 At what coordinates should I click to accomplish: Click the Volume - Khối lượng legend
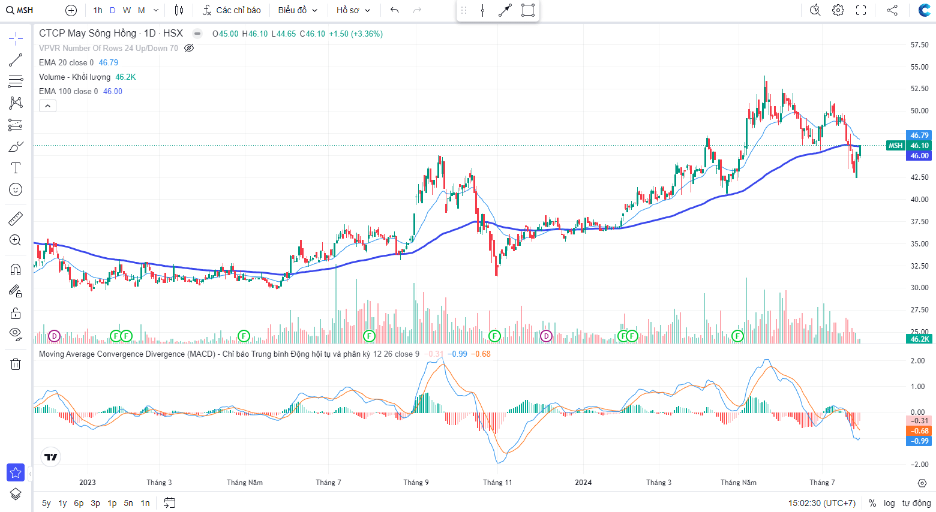(x=74, y=77)
